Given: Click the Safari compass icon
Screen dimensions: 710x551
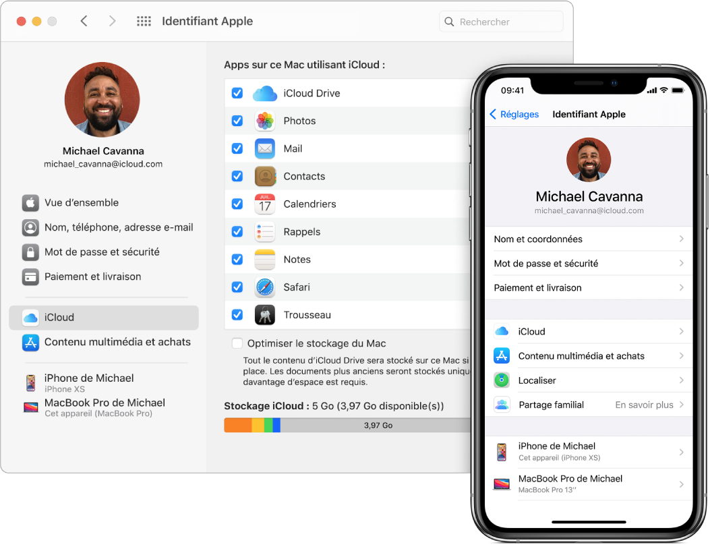Looking at the screenshot, I should click(x=264, y=287).
